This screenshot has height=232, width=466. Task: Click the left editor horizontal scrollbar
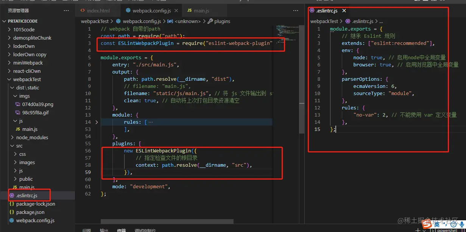(x=167, y=221)
